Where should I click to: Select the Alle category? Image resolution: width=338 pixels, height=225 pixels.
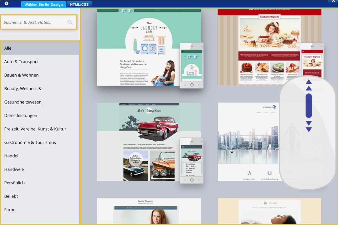40,48
